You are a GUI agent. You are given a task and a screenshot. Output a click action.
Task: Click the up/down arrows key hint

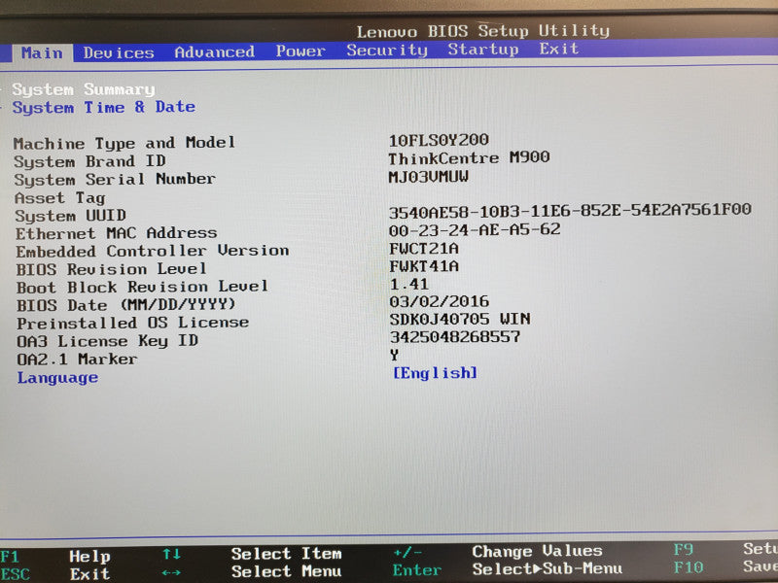[x=171, y=554]
